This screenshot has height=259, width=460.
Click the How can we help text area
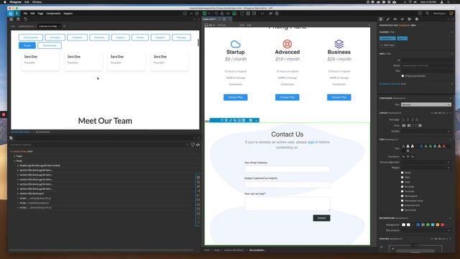pos(287,204)
